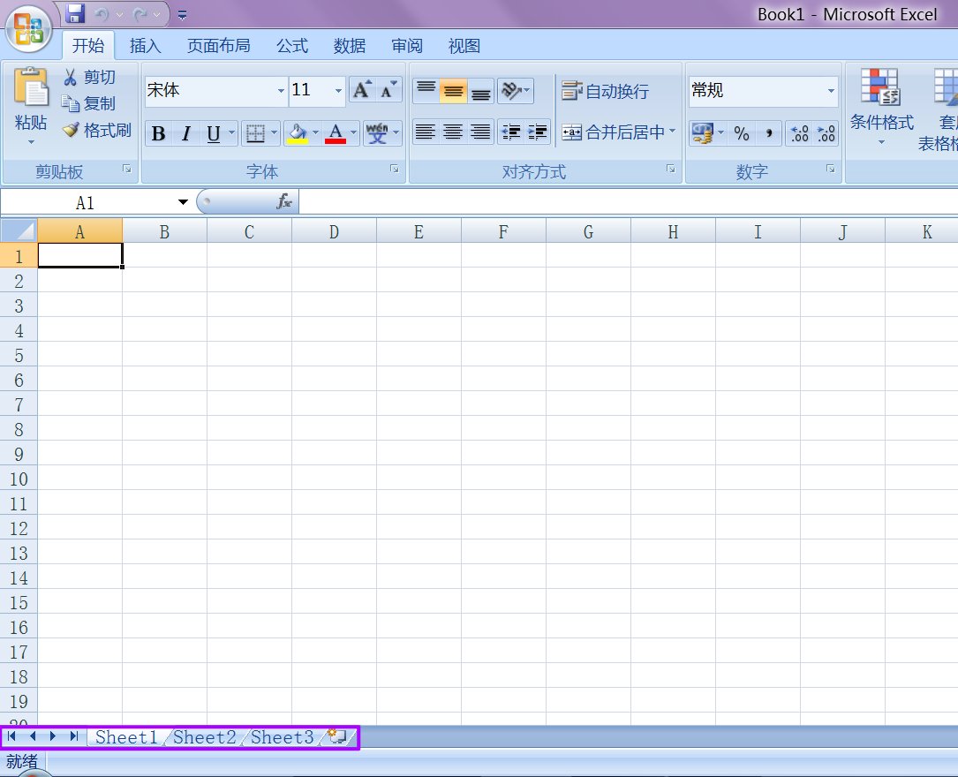The image size is (958, 777).
Task: Increase font size with the large A
Action: pos(362,90)
